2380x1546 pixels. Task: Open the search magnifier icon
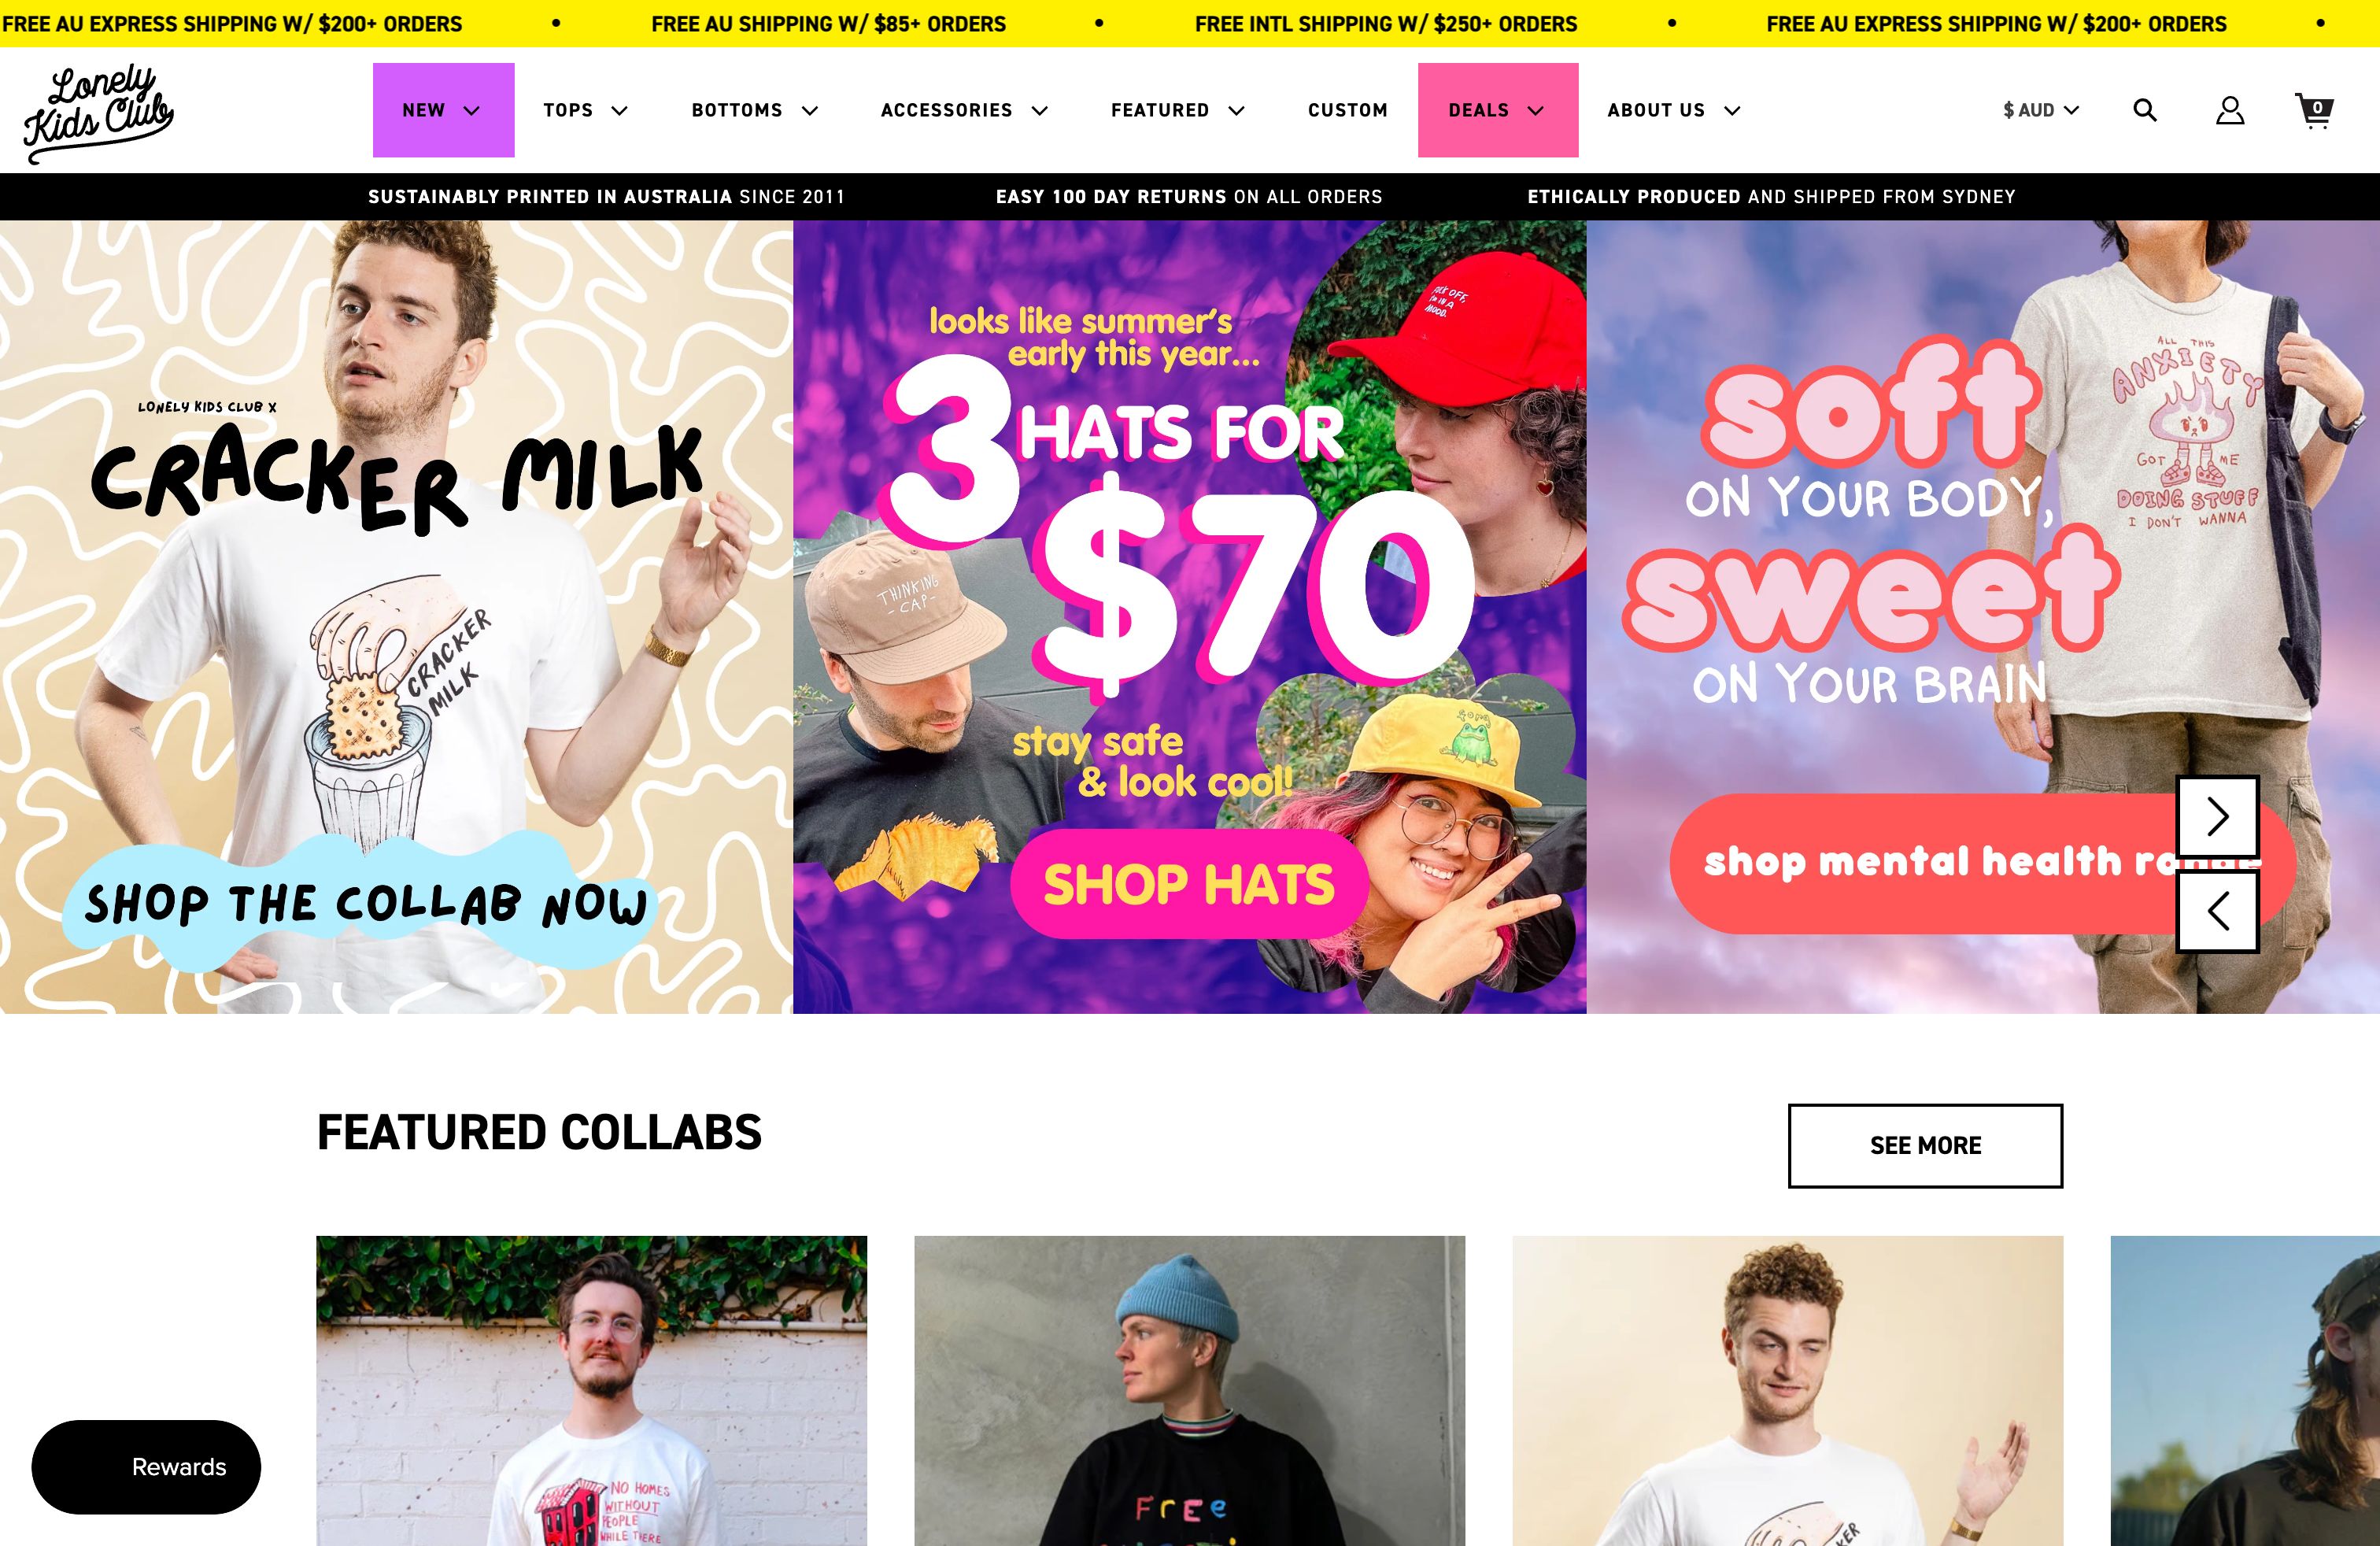point(2145,110)
